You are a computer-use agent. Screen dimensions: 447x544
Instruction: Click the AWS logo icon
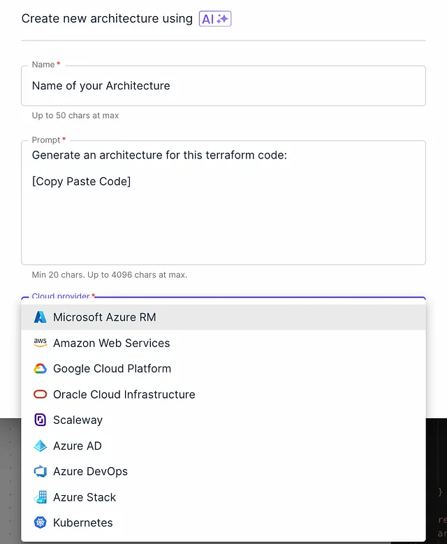tap(41, 343)
